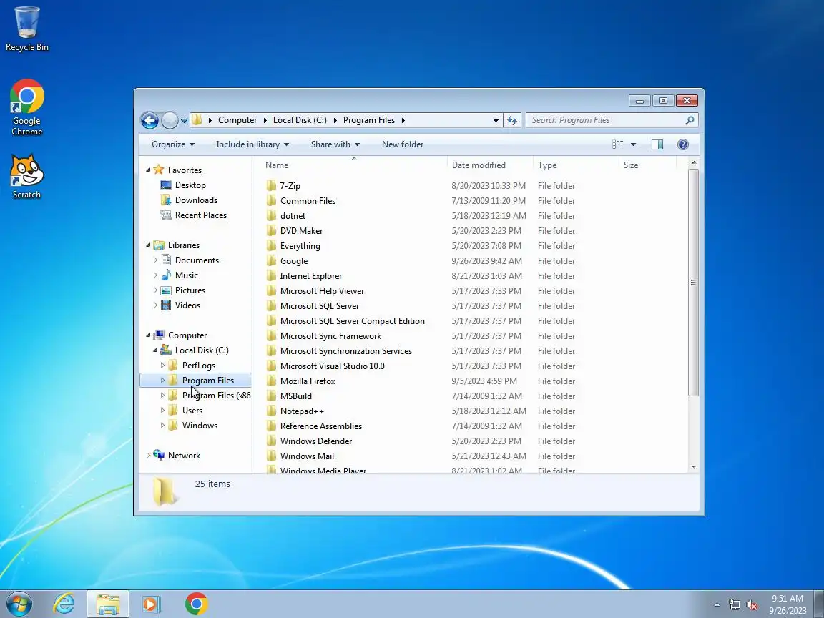Click the muted volume tray icon
Image resolution: width=824 pixels, height=618 pixels.
[752, 605]
